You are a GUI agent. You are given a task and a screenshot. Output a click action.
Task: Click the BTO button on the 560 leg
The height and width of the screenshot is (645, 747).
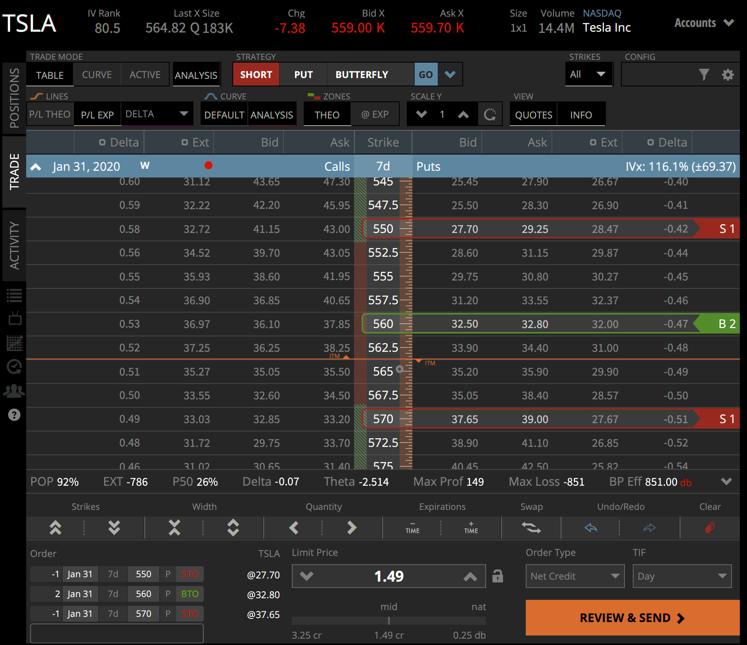pos(190,594)
